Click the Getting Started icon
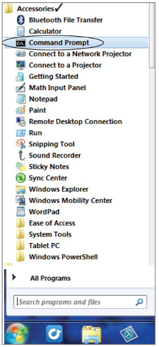 click(x=20, y=76)
